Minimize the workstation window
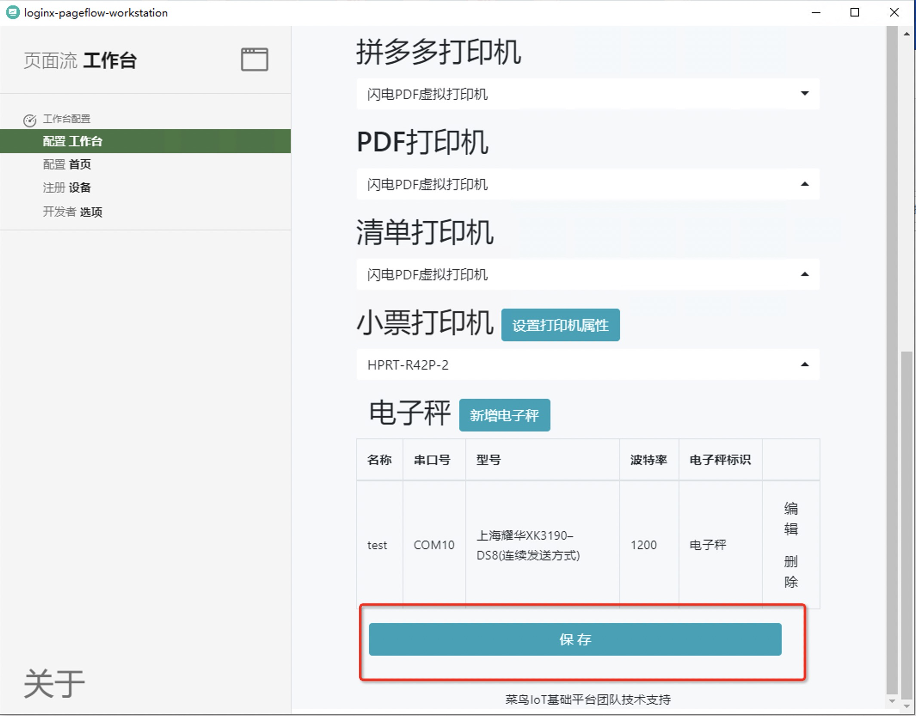 [816, 12]
